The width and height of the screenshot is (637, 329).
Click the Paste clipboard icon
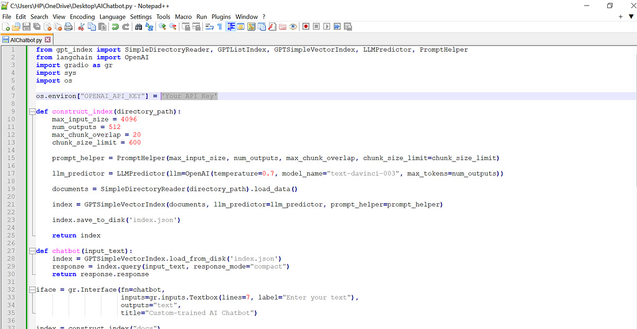(102, 27)
